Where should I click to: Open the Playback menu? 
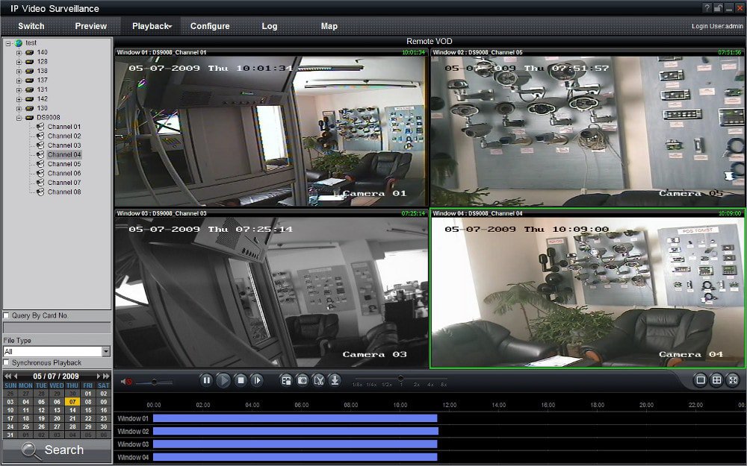152,26
